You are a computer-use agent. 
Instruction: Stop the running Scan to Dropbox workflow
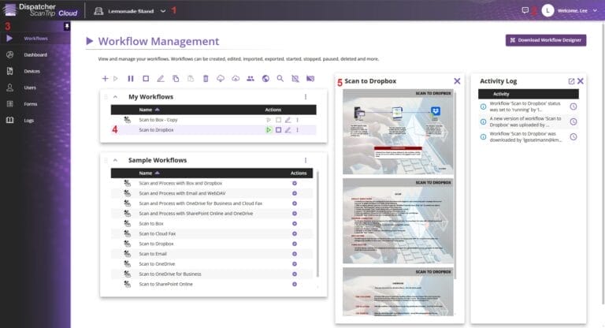278,129
